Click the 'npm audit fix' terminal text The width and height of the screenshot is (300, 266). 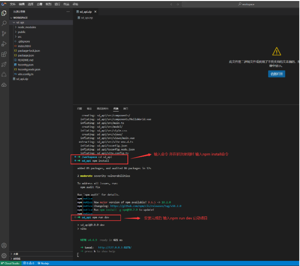[90, 187]
